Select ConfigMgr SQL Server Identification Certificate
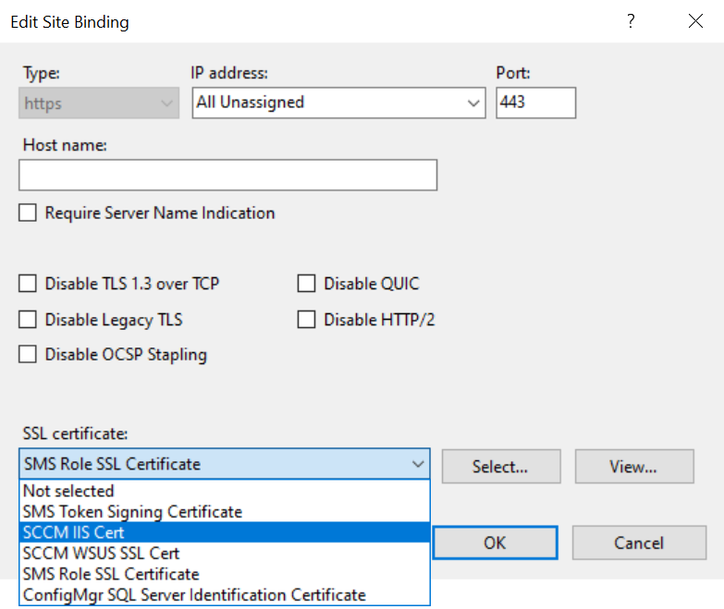This screenshot has height=609, width=724. (225, 595)
